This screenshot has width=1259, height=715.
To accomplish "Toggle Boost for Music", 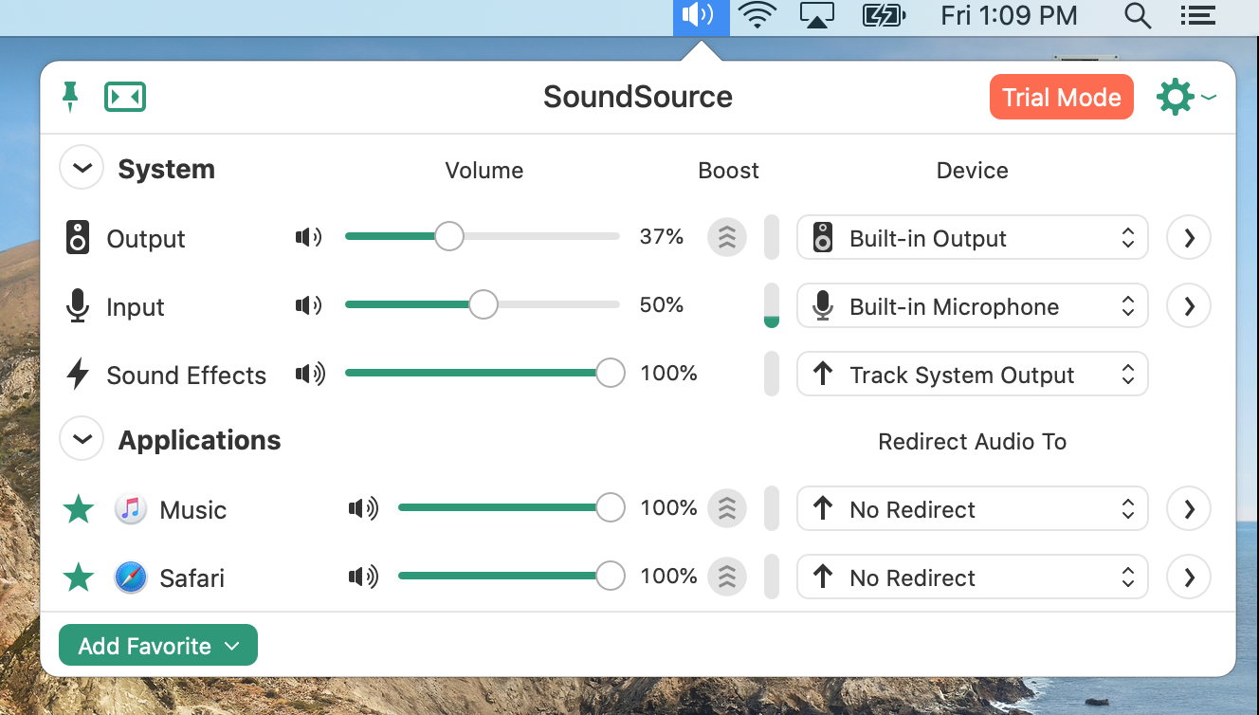I will (x=727, y=508).
